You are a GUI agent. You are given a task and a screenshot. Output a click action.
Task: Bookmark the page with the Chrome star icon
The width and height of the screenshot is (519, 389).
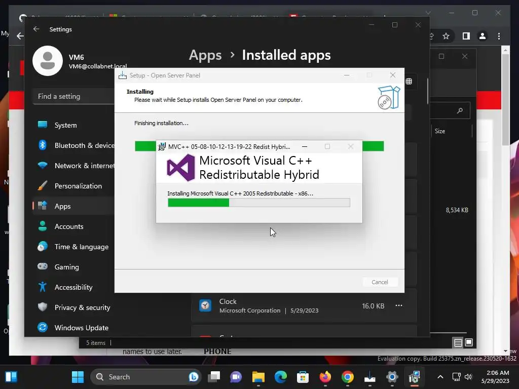446,36
